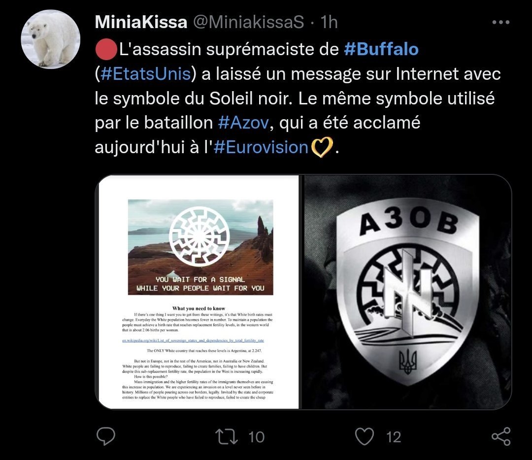Click the retweet count of 10
532x460 pixels.
[256, 436]
